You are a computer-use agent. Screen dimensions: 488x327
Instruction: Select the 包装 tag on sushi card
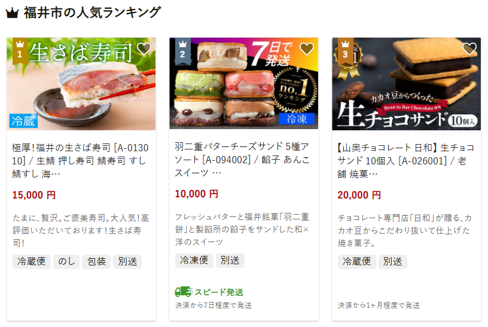(96, 262)
